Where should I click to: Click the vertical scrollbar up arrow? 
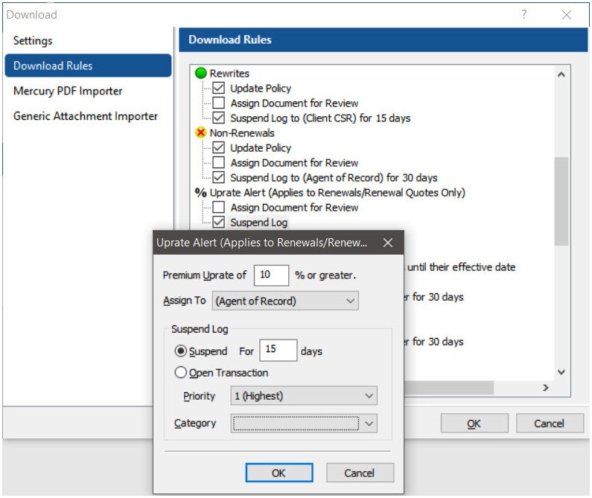(x=561, y=74)
